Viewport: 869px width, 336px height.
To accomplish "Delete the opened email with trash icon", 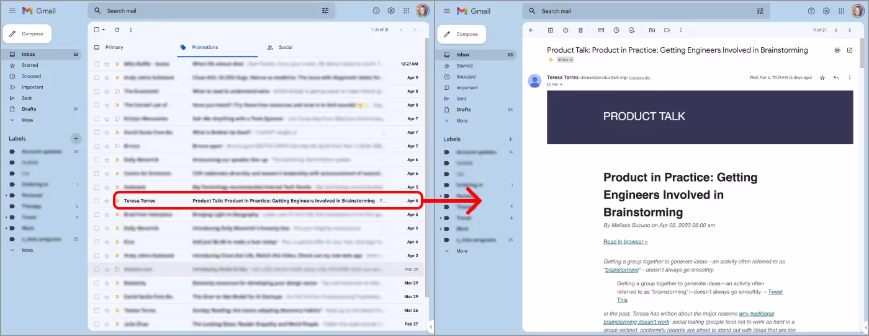I will click(x=580, y=30).
